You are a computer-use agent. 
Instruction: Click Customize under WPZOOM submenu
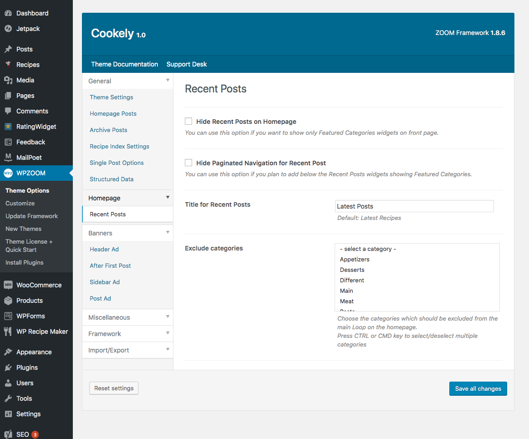20,204
